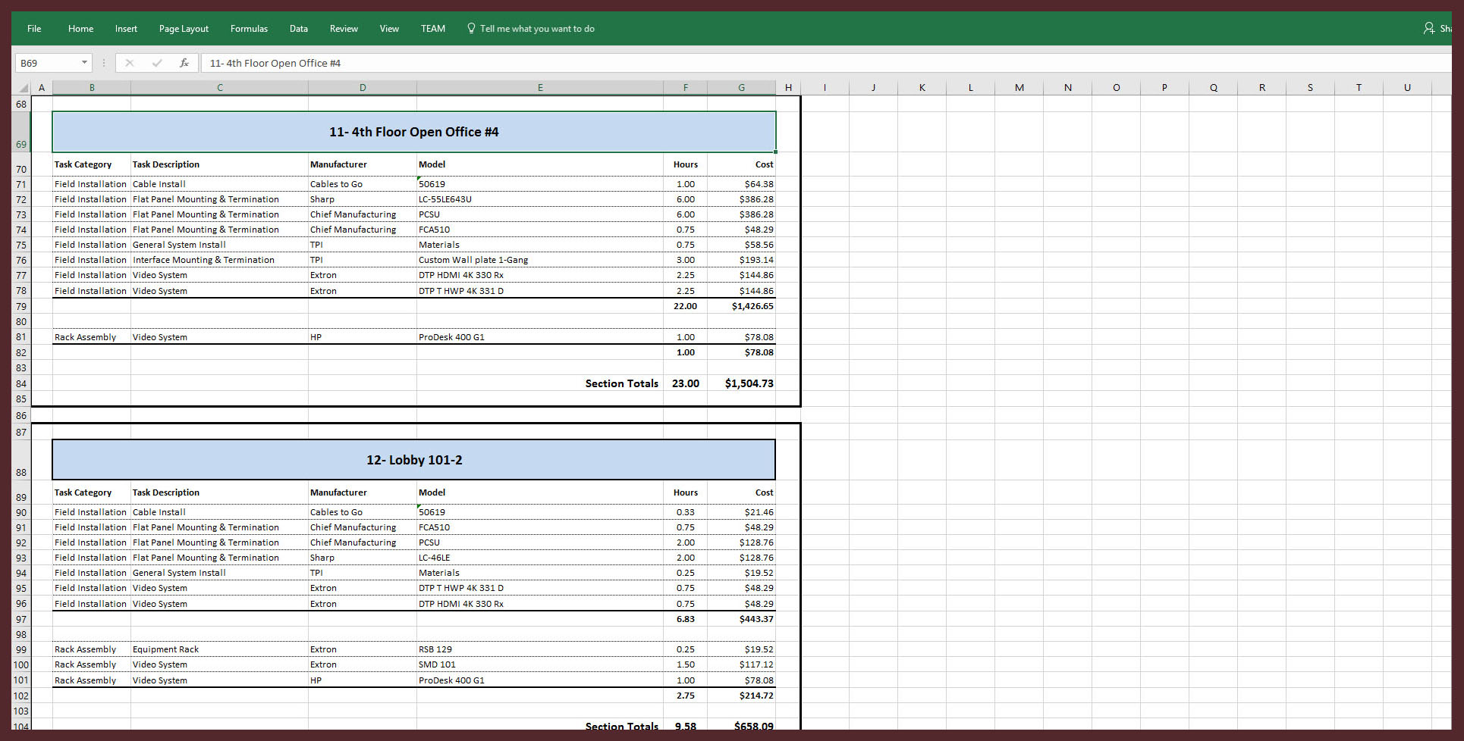Click the 'SMD 101' model cell
This screenshot has width=1464, height=741.
[540, 664]
